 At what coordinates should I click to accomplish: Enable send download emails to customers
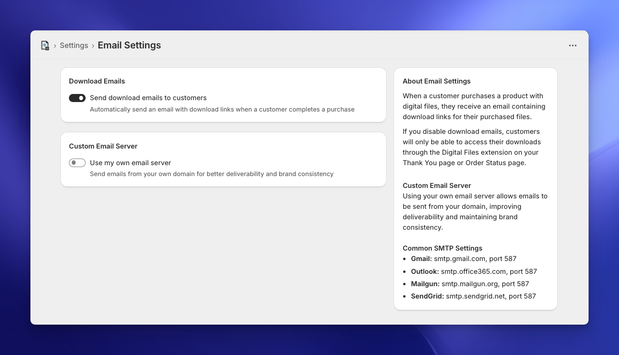[77, 98]
